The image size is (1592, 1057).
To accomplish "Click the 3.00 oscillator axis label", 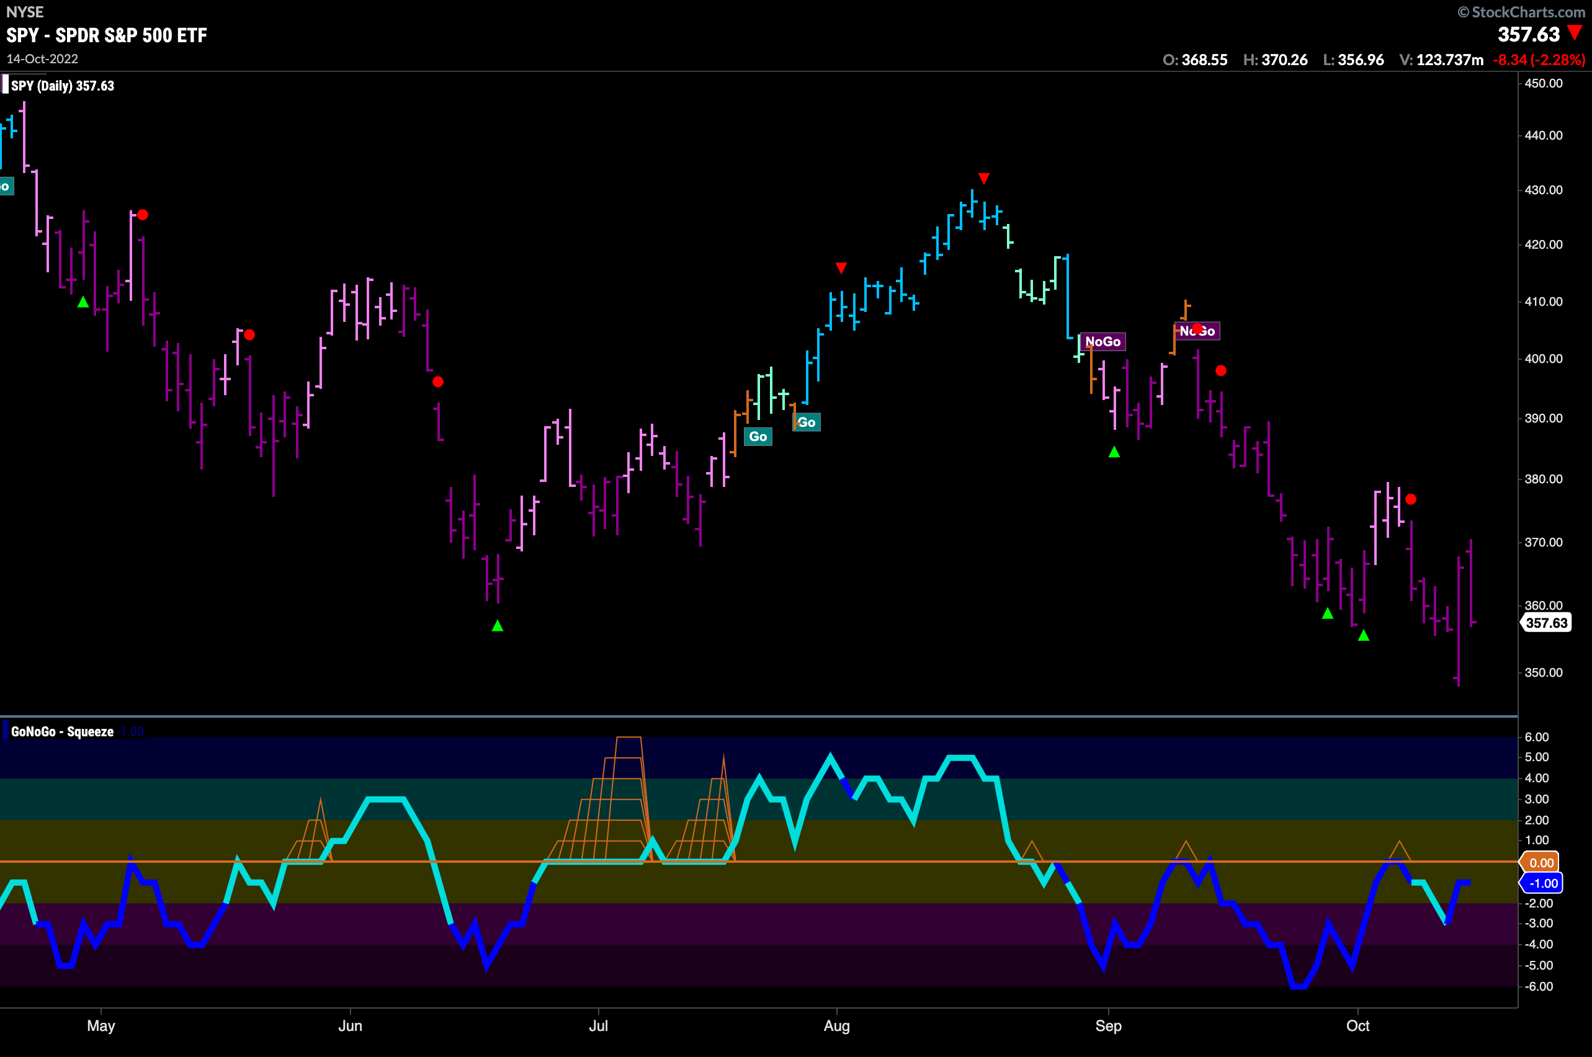I will pos(1537,800).
